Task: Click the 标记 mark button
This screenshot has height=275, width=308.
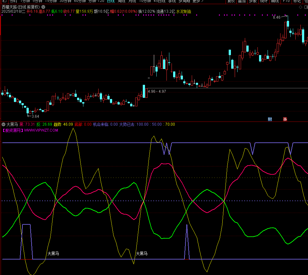Action: [297, 1]
